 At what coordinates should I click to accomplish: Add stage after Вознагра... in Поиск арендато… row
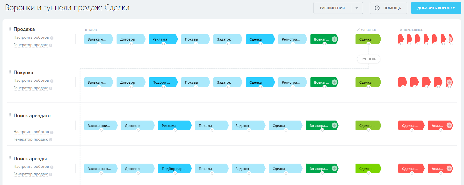335,126
